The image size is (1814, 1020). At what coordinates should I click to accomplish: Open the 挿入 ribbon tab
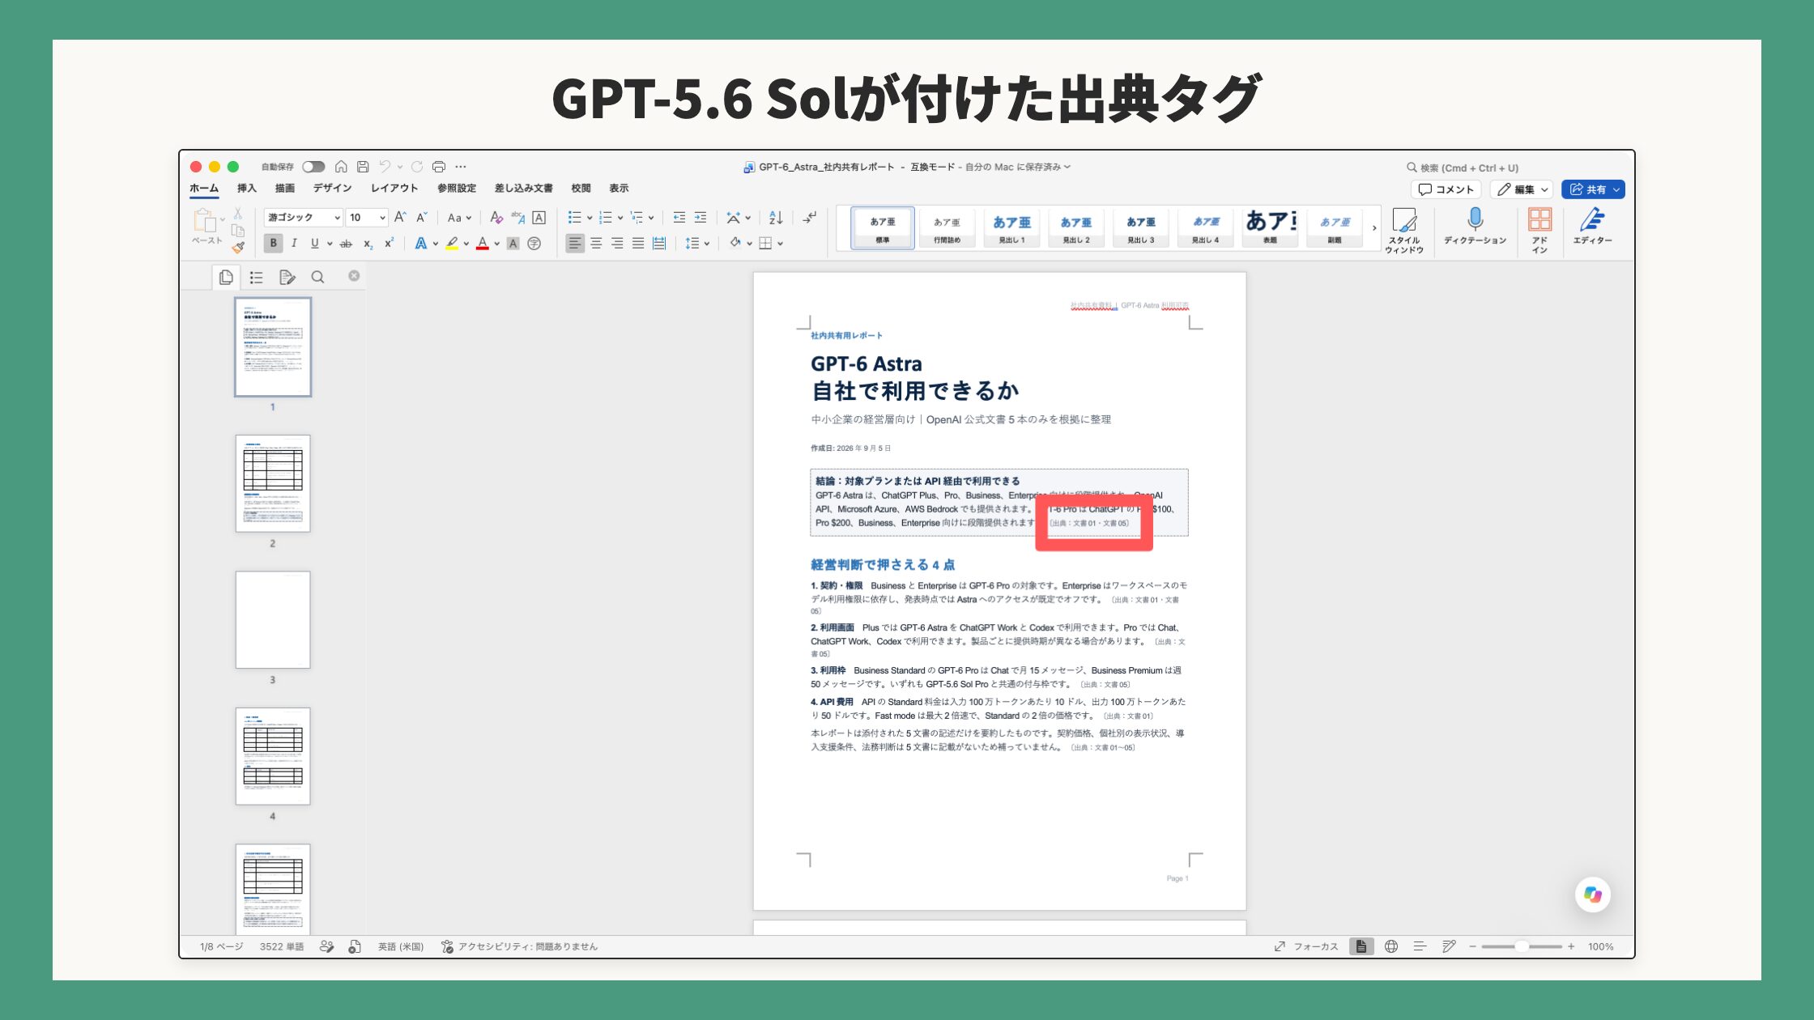point(246,188)
